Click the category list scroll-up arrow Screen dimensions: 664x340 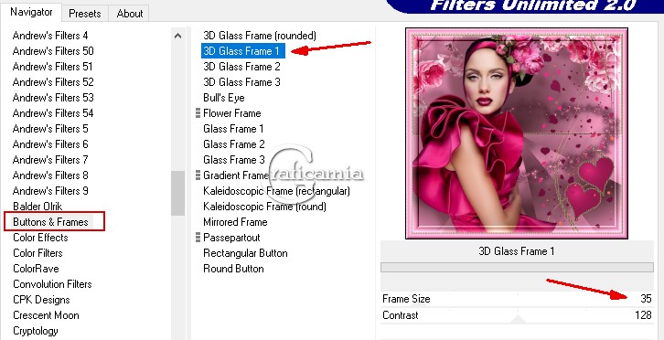pos(177,36)
